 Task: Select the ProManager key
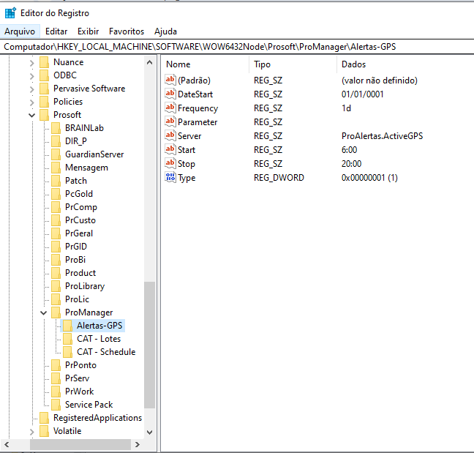coord(89,312)
